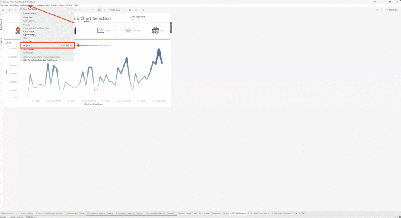Click Export Image... in the menu
Viewport: 401px width, 218px height.
pyautogui.click(x=30, y=35)
